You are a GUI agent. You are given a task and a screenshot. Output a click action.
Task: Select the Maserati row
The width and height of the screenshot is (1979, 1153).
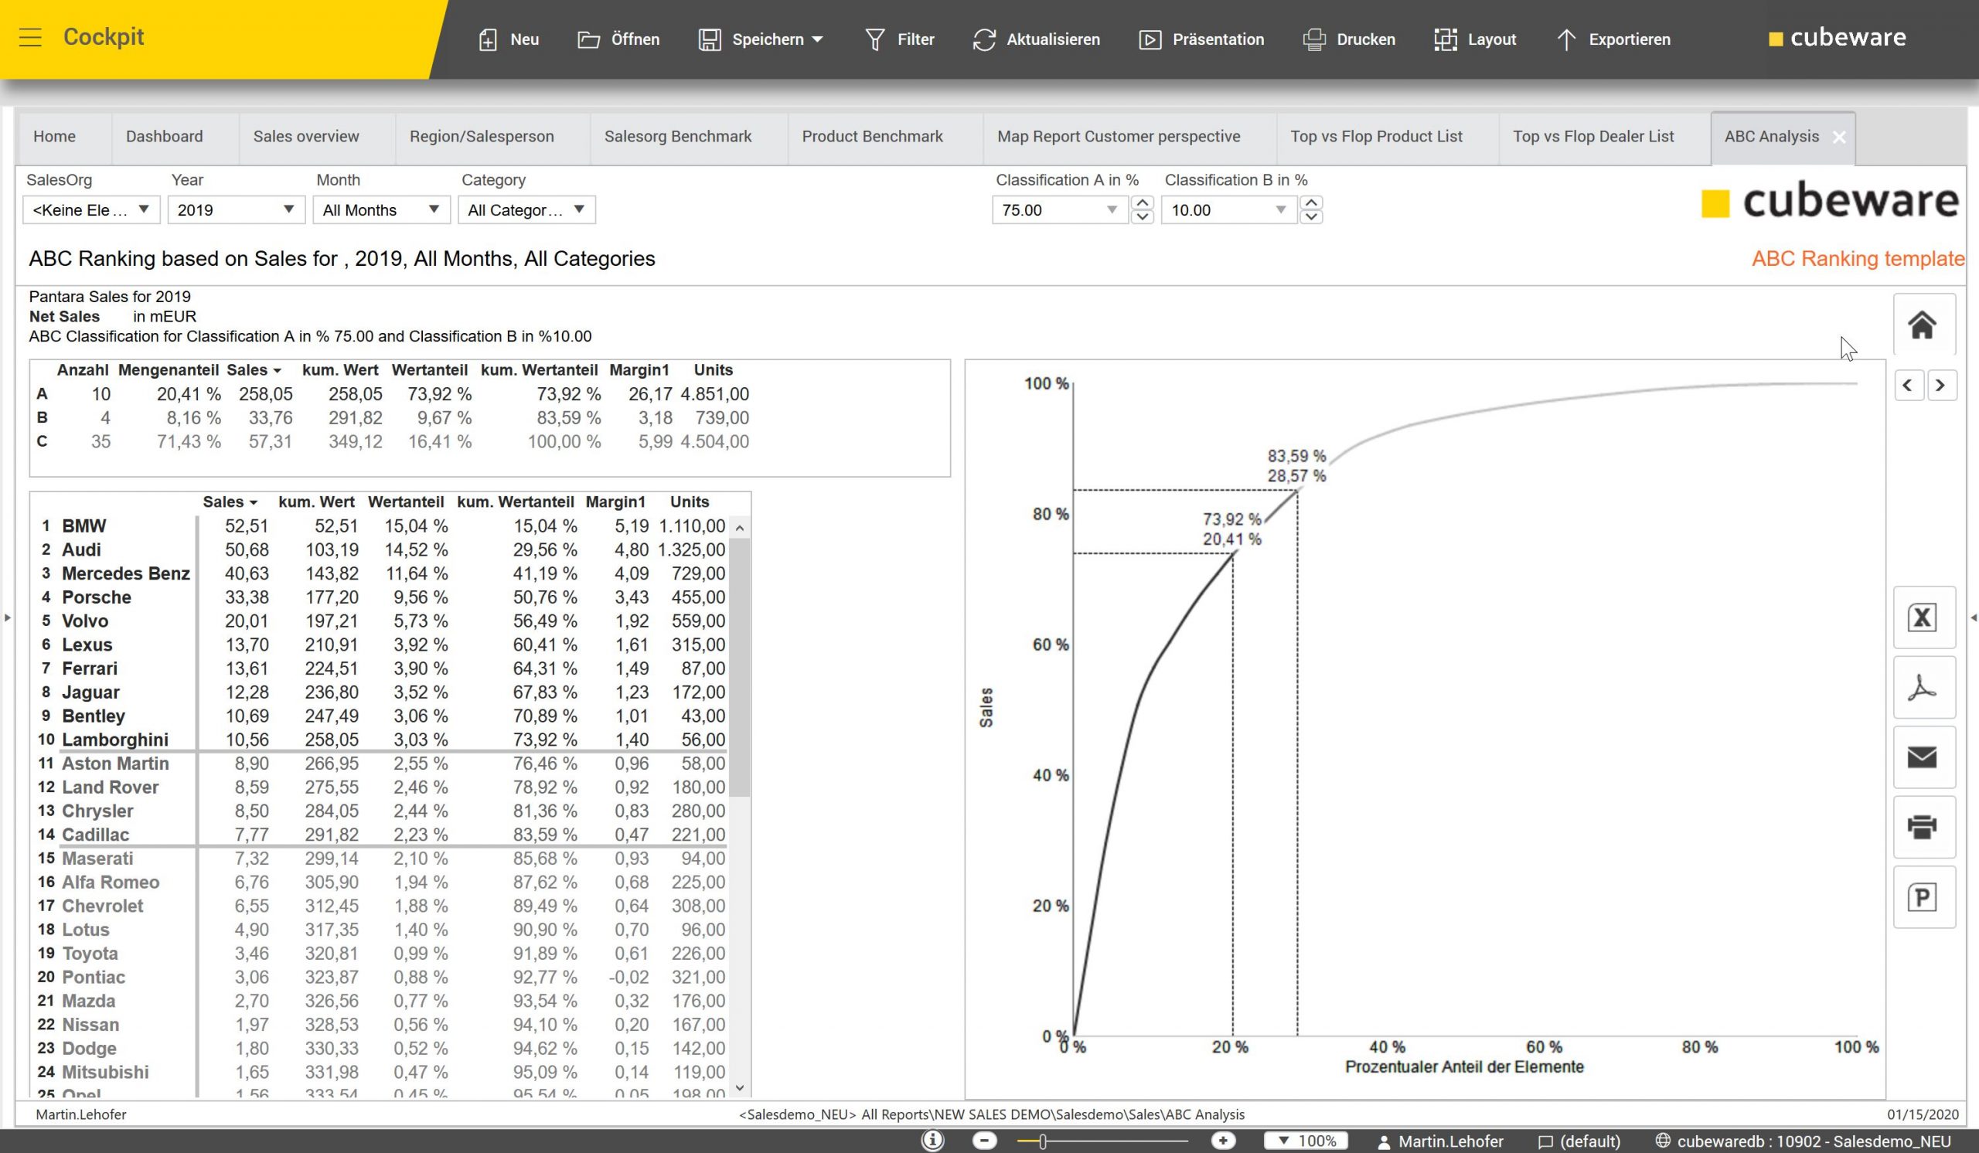(383, 858)
